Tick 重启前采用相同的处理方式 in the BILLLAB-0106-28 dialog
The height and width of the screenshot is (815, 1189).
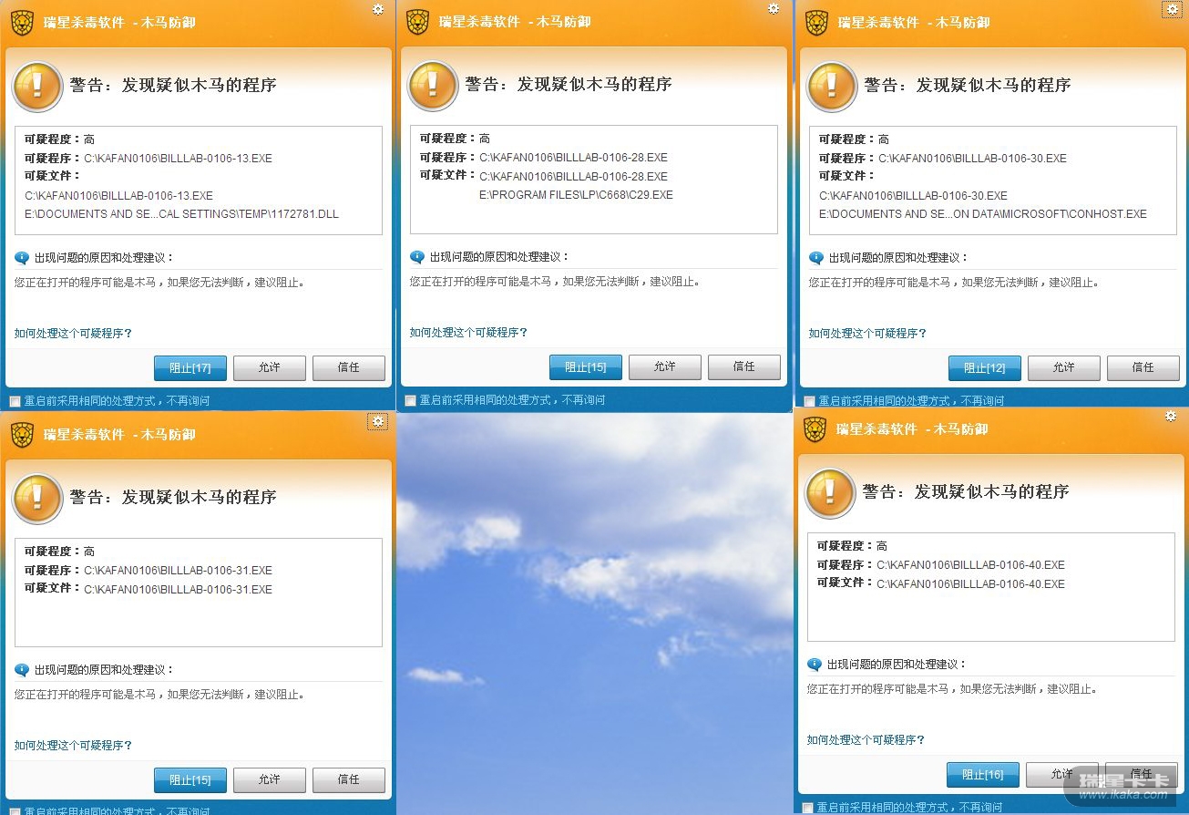410,400
